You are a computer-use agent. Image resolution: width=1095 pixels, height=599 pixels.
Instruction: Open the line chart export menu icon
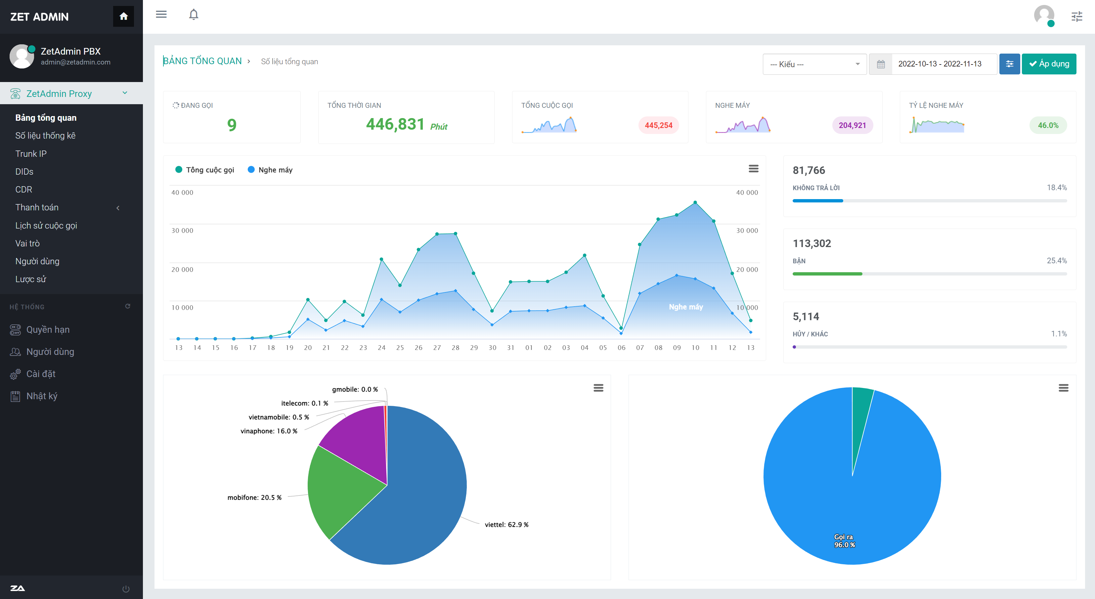click(753, 169)
